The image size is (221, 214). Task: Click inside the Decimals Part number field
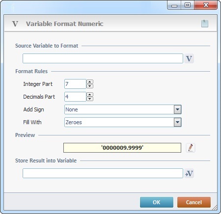point(75,97)
